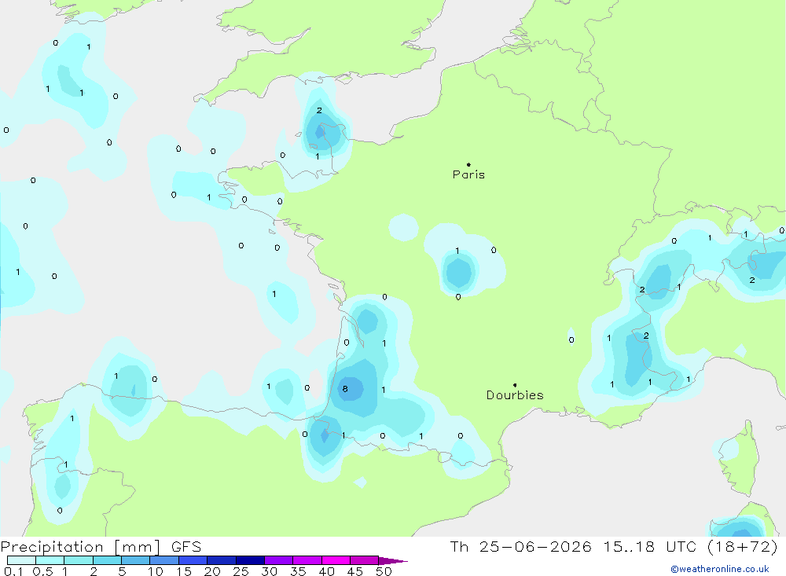Click the Paris location dot
786x576 pixels.
(x=468, y=164)
